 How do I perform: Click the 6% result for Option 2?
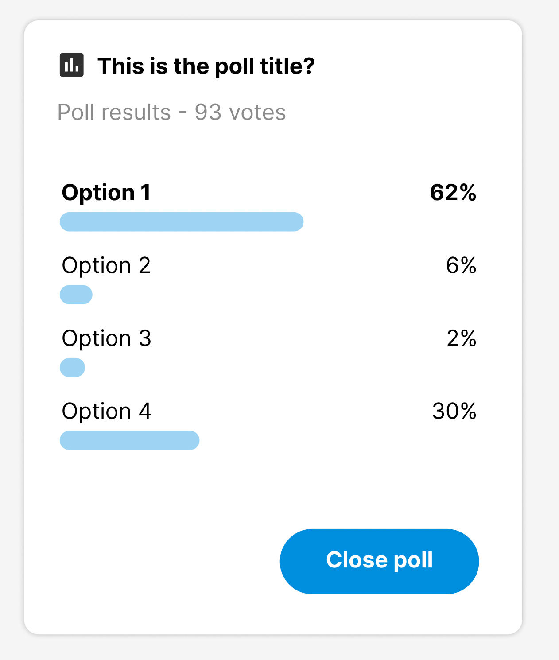460,265
